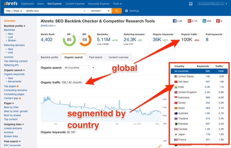Click the Viet Nam flag icon
Screen dimensions: 231x148
point(176,82)
